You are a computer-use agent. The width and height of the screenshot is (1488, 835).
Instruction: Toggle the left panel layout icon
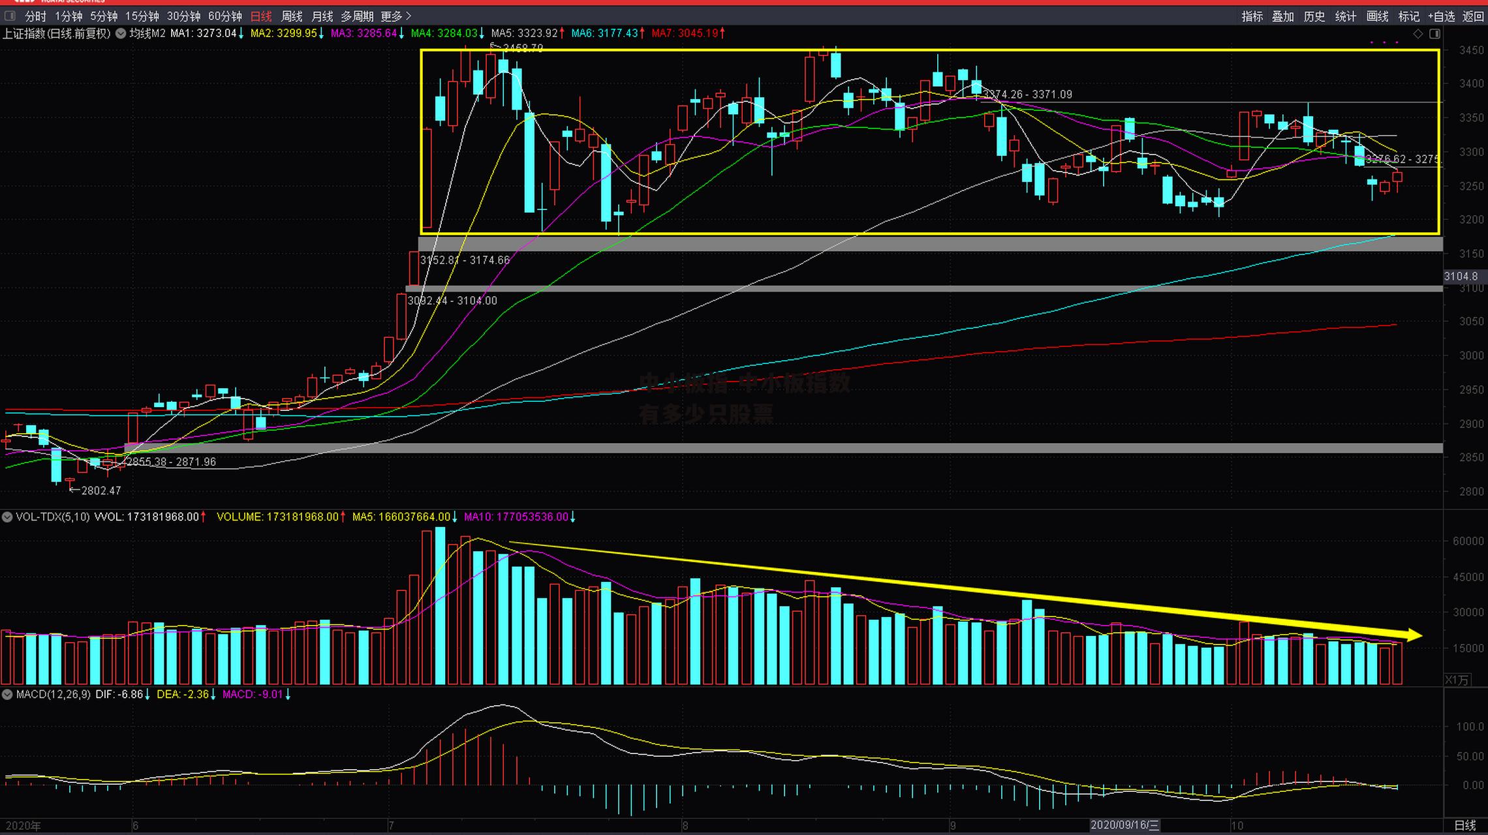(x=10, y=16)
